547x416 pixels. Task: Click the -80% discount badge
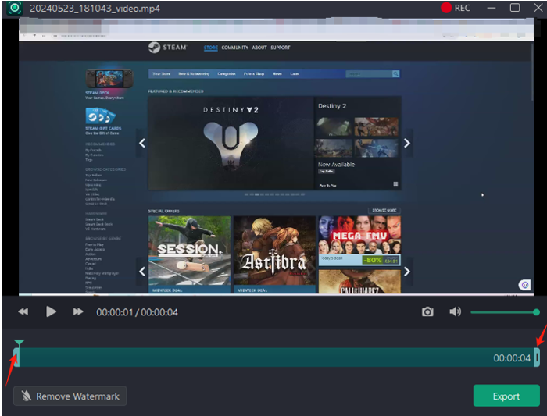(372, 260)
